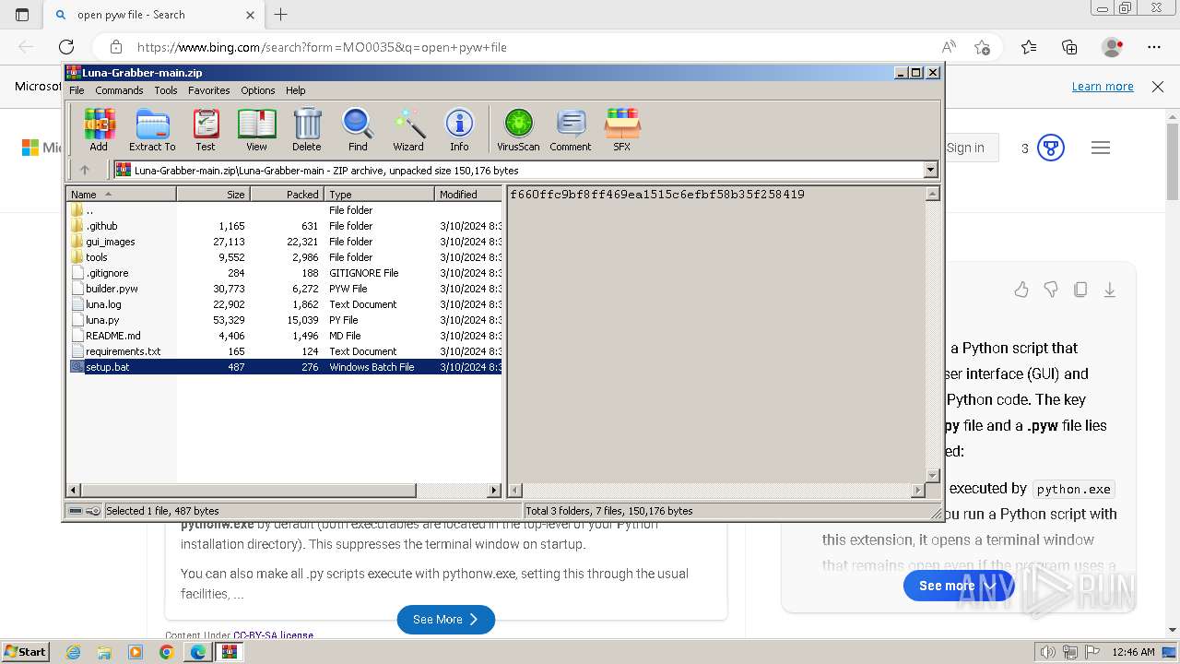Image resolution: width=1180 pixels, height=664 pixels.
Task: Select the .gitignore file
Action: pos(285,273)
